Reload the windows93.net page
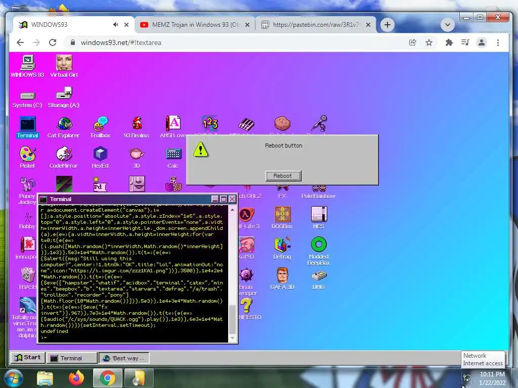The height and width of the screenshot is (388, 518). tap(53, 42)
